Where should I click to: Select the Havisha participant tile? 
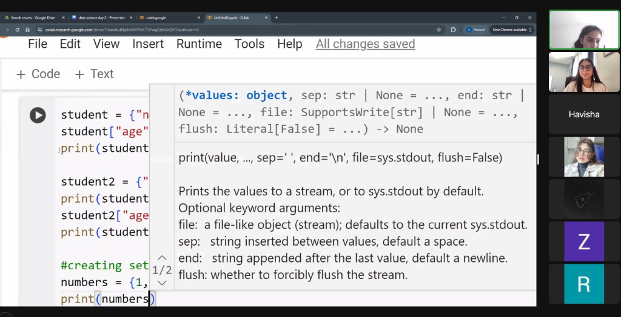[x=584, y=114]
